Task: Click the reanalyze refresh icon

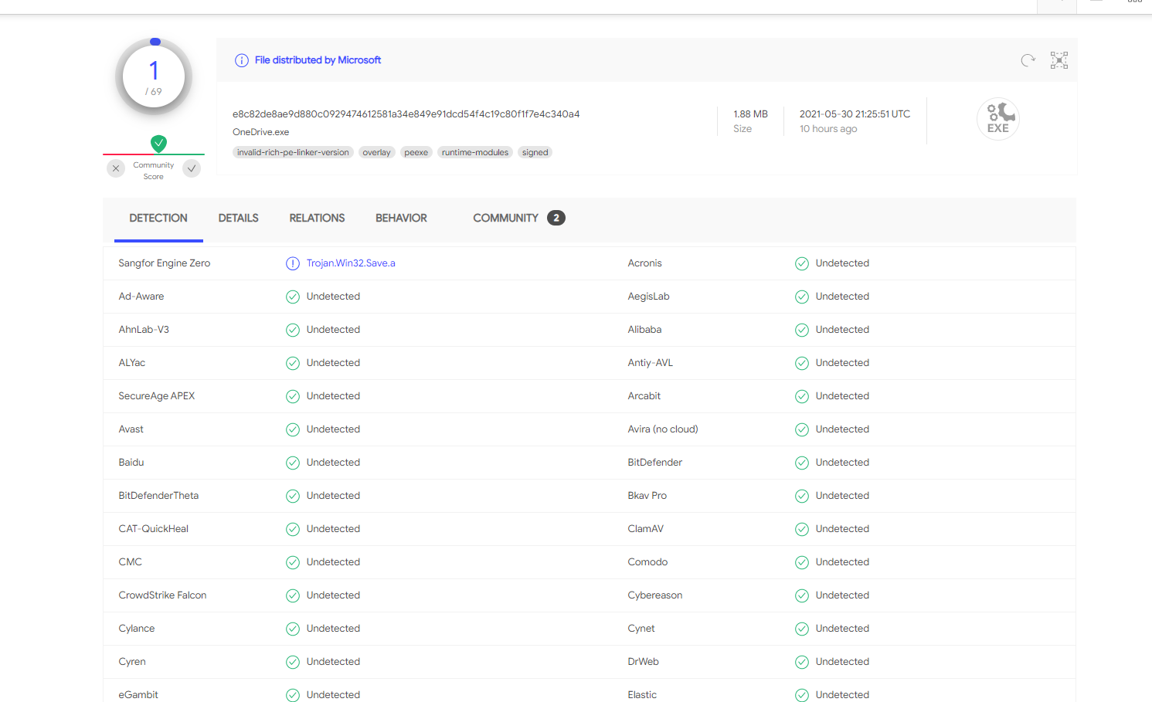Action: (1028, 60)
